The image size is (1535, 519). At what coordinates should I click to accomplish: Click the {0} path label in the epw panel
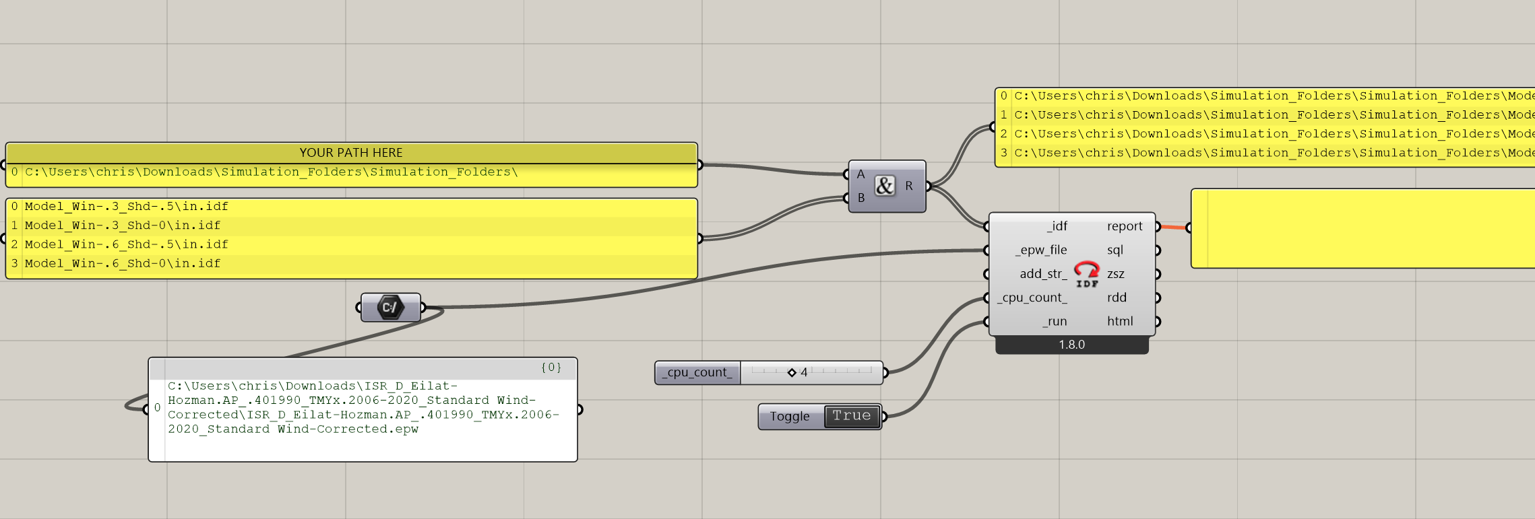tap(551, 368)
